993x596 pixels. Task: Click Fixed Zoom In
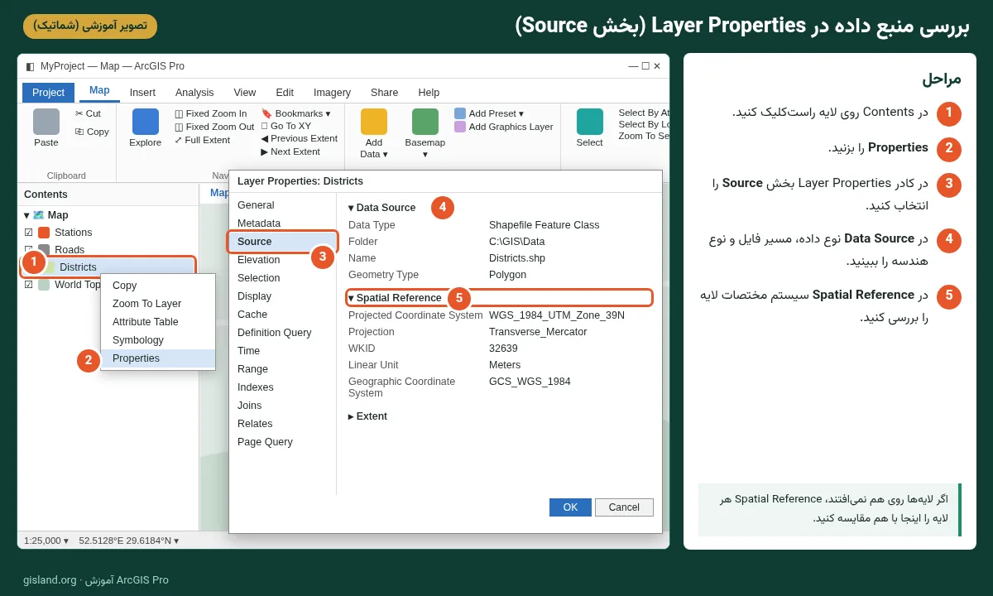[210, 113]
